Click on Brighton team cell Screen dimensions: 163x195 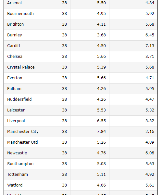[15, 24]
